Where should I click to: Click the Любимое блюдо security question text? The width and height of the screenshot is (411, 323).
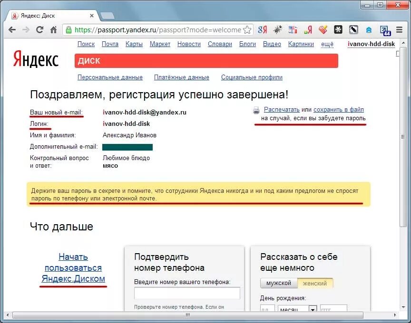[x=126, y=158]
